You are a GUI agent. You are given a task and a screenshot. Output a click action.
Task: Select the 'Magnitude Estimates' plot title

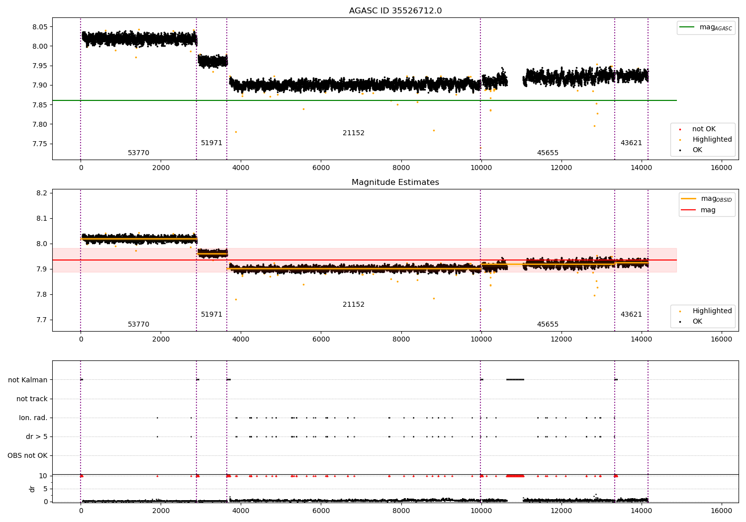395,182
